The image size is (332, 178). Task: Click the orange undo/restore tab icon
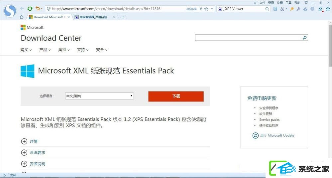[x=38, y=8]
